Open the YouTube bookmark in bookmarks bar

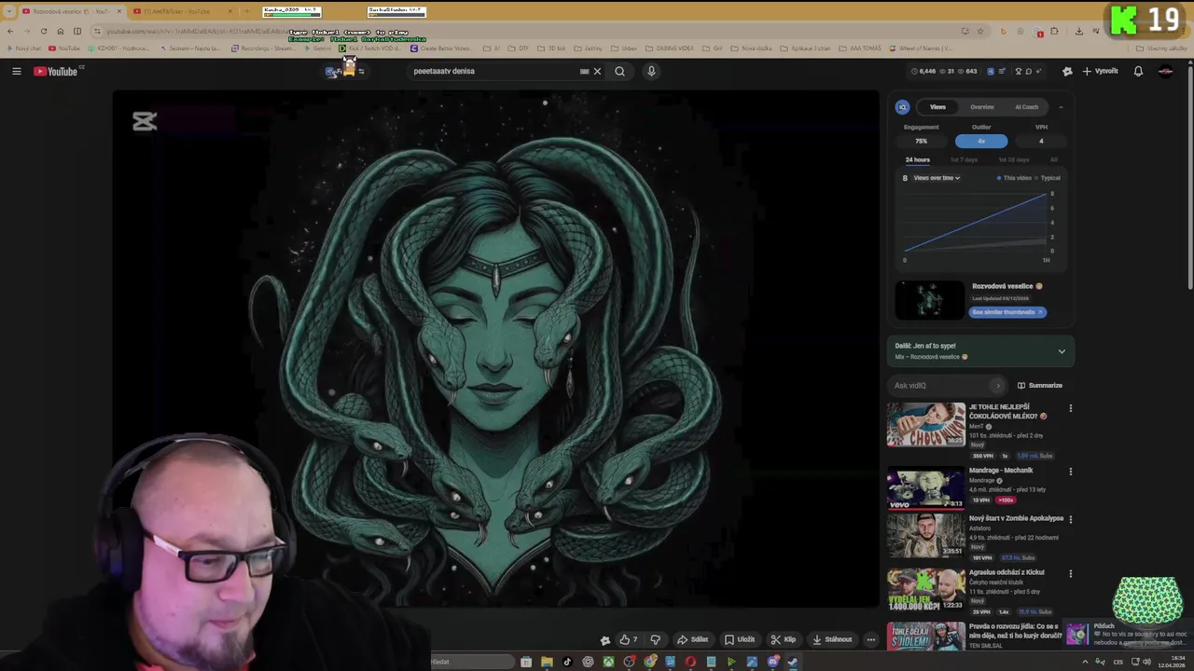coord(64,48)
